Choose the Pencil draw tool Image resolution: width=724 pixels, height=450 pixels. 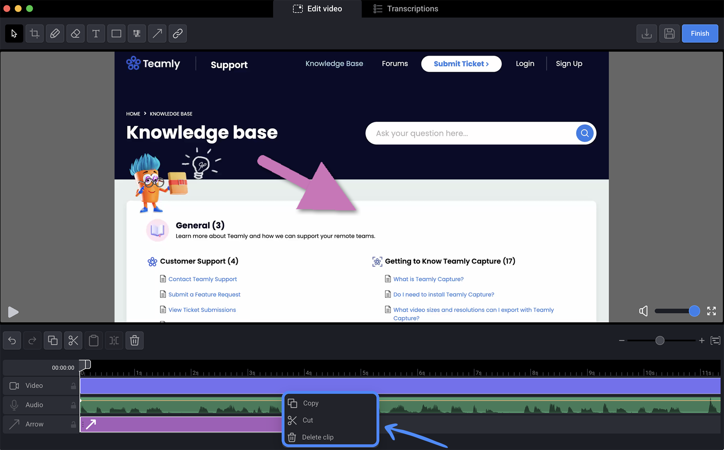55,33
